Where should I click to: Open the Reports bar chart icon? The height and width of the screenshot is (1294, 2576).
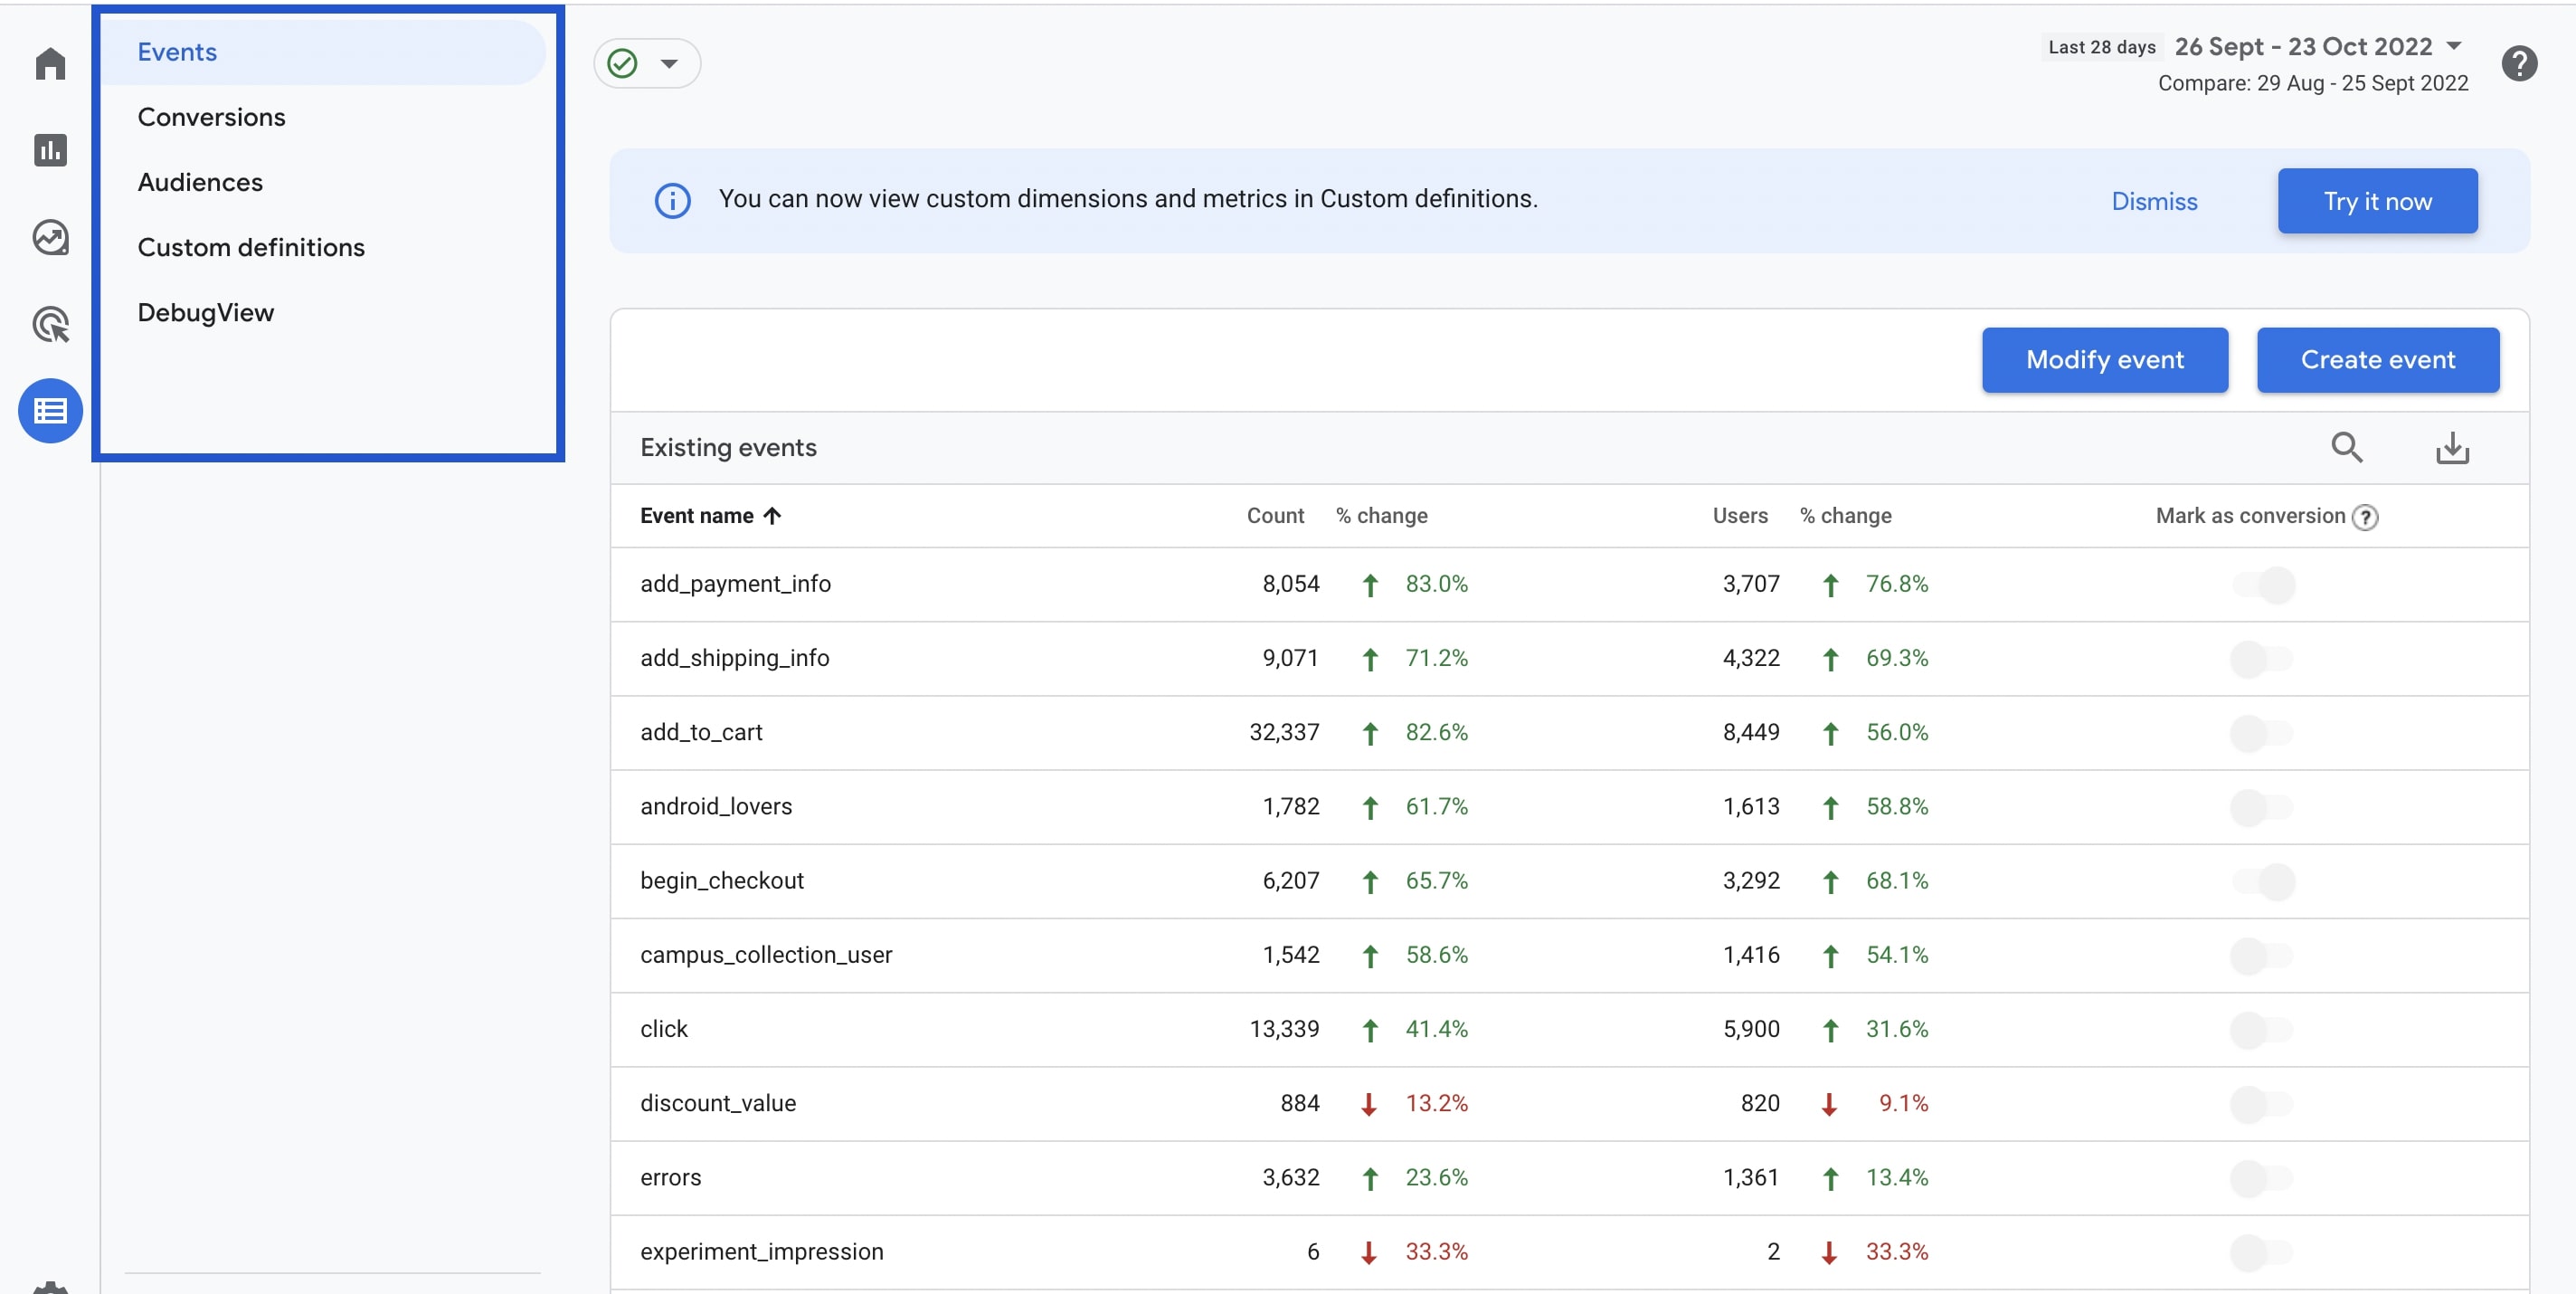coord(50,150)
